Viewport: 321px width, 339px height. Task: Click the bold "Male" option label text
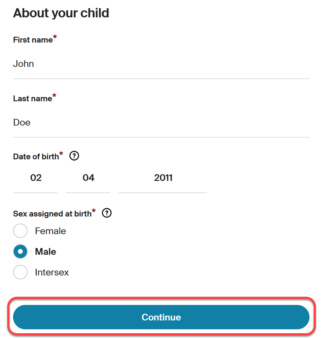pos(45,251)
